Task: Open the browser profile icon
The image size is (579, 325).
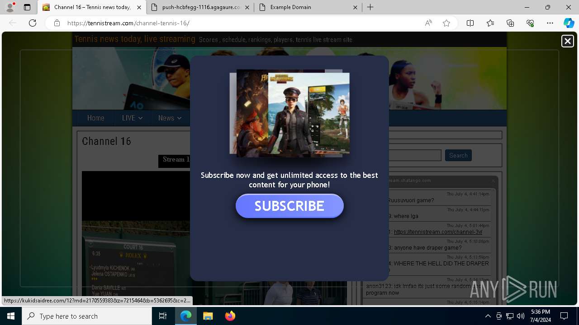Action: click(x=10, y=7)
